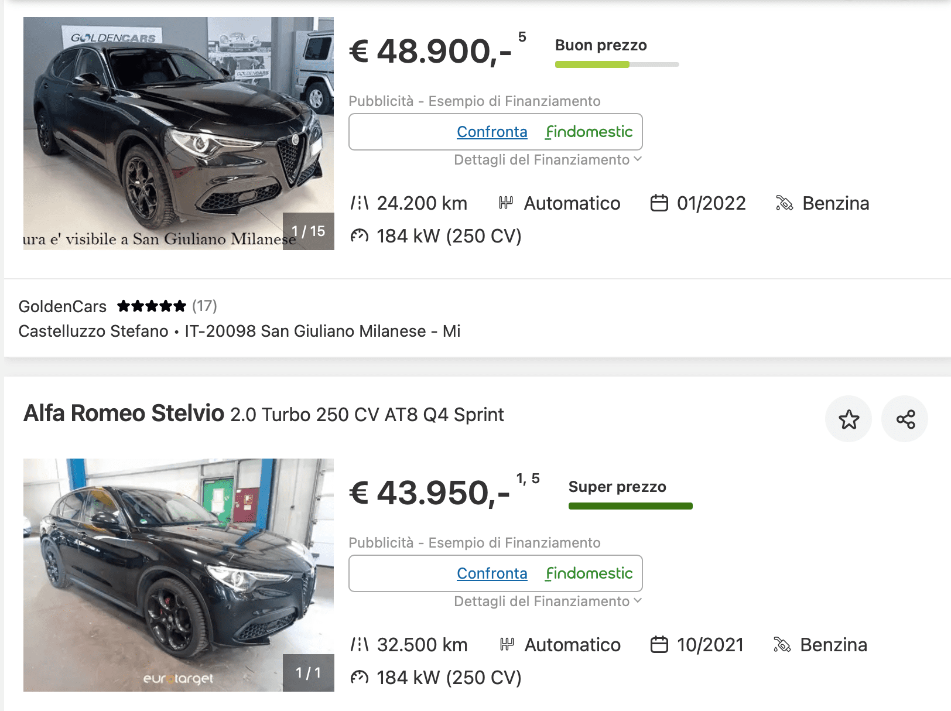Click the Super prezzo rating bar
This screenshot has height=711, width=951.
pos(630,506)
